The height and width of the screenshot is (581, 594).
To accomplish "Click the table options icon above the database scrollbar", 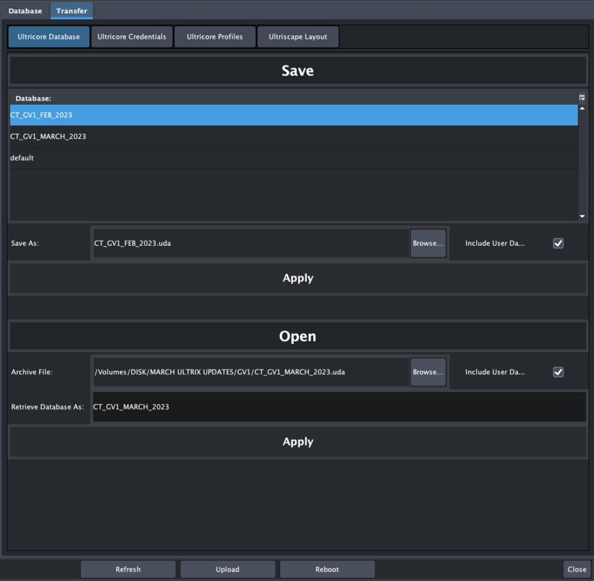I will 582,97.
